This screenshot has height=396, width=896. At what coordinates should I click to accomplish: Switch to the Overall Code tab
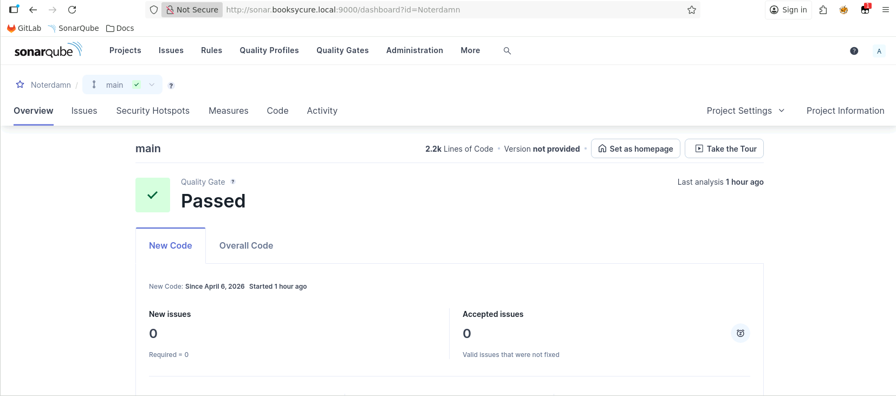click(246, 245)
